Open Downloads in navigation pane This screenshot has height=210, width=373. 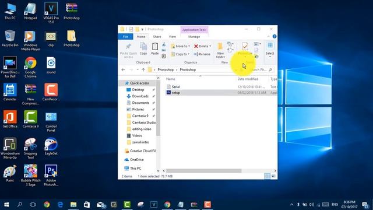pos(140,96)
